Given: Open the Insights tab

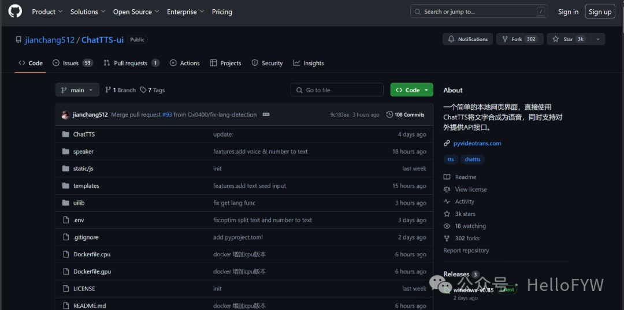Looking at the screenshot, I should pyautogui.click(x=309, y=63).
